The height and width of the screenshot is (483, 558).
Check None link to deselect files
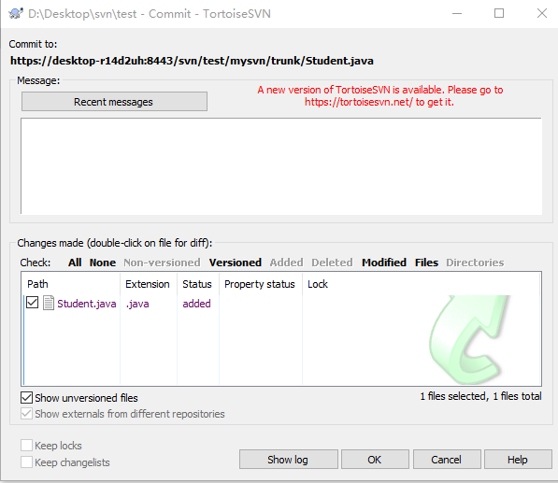[103, 263]
